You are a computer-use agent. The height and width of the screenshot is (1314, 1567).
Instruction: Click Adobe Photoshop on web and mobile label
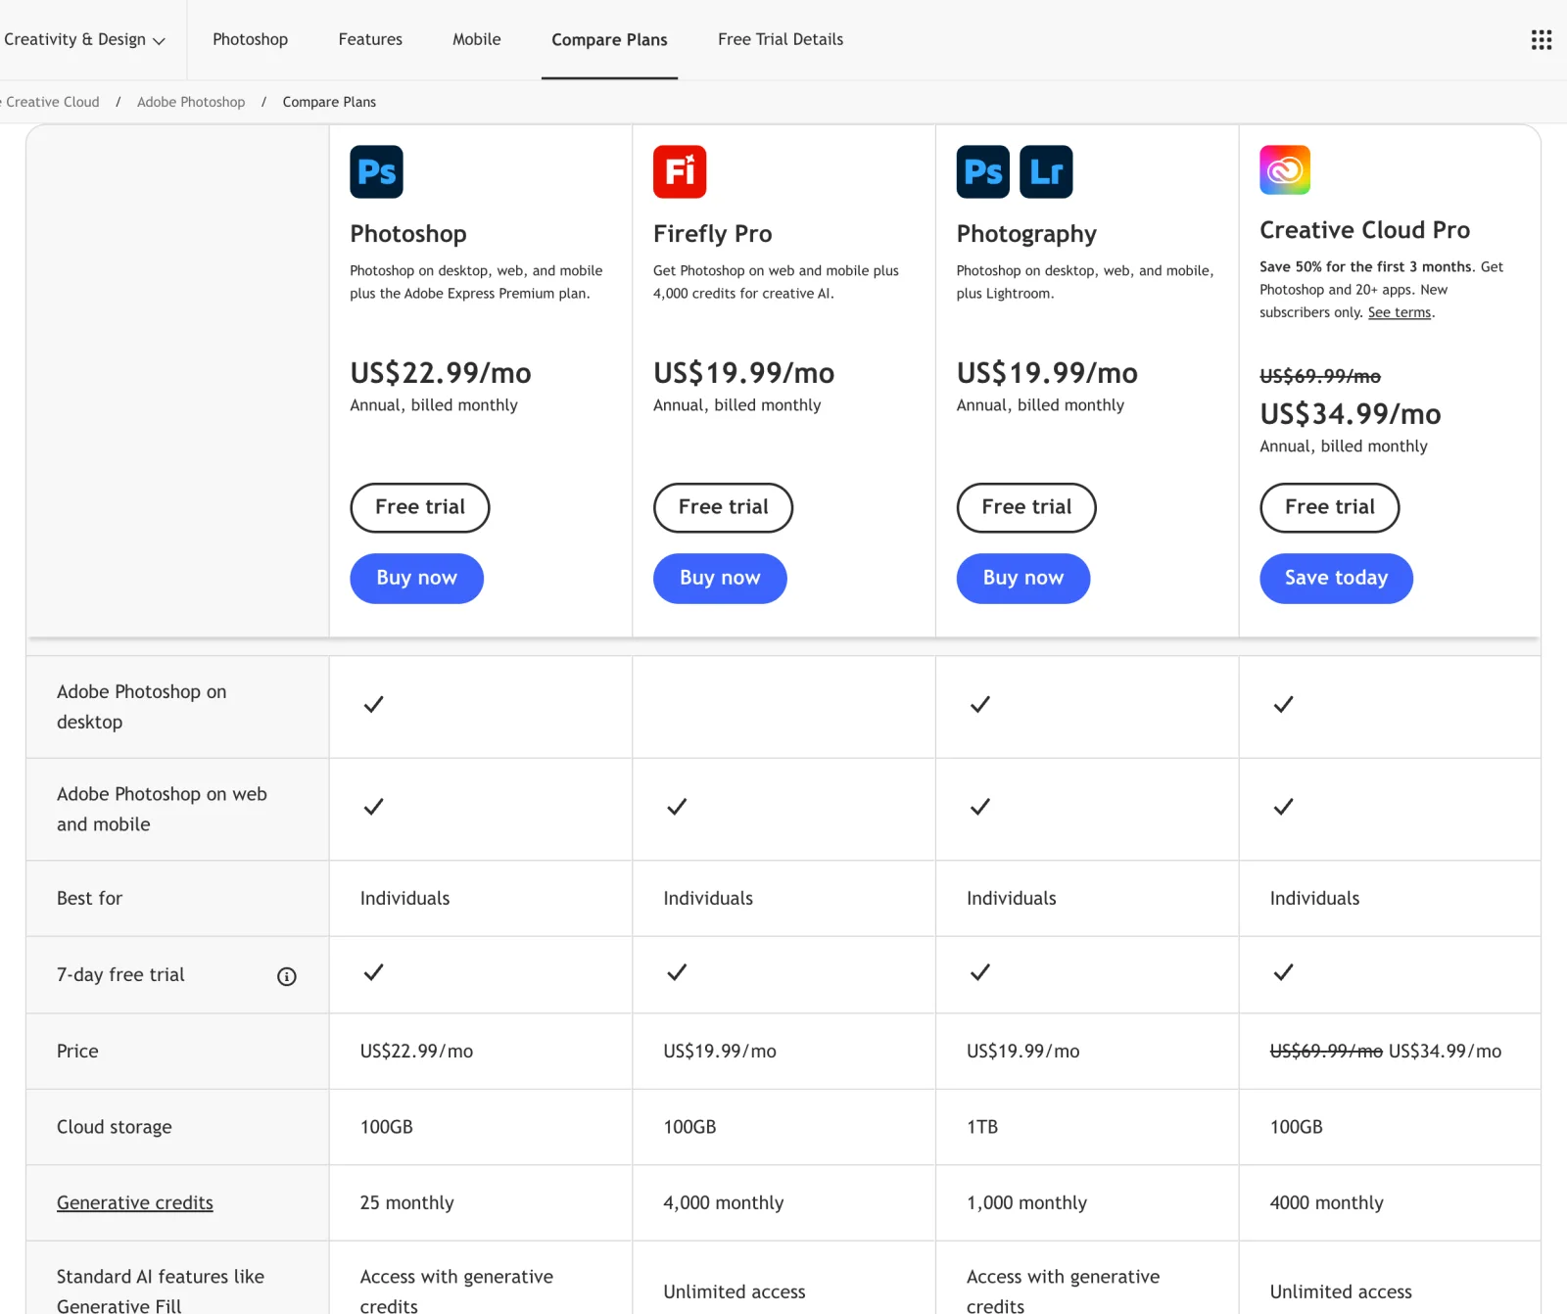point(162,809)
